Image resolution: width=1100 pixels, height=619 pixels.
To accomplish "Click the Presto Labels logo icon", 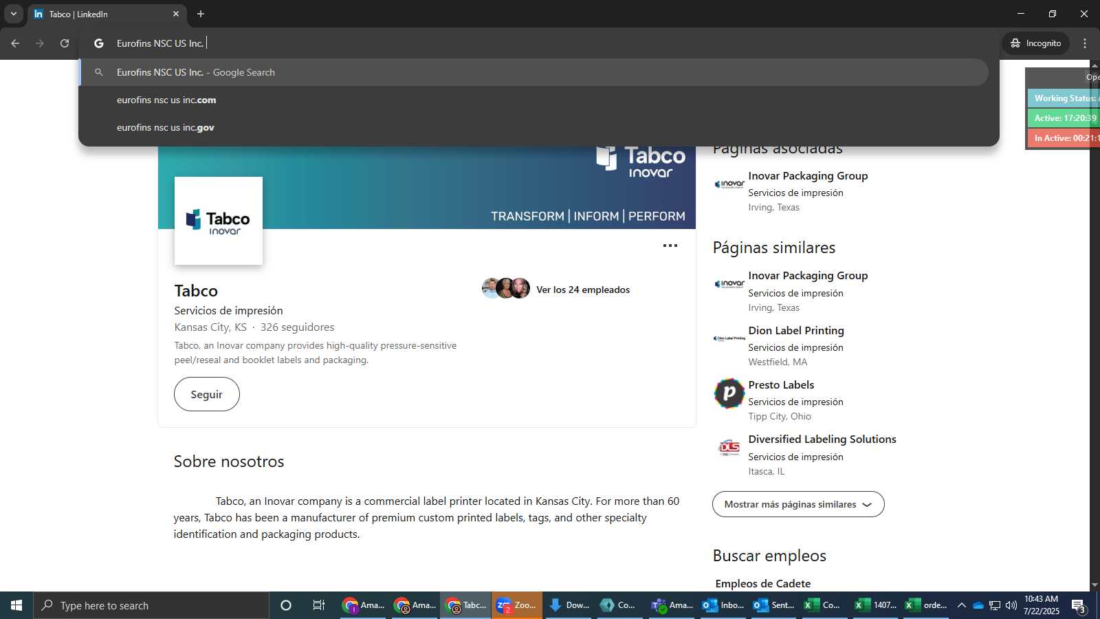I will coord(729,393).
